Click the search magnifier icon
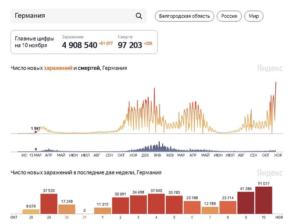This screenshot has height=224, width=296. point(139,16)
